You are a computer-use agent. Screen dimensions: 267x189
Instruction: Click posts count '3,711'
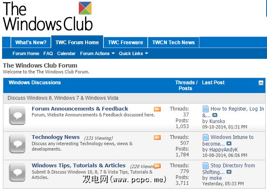[x=182, y=183]
